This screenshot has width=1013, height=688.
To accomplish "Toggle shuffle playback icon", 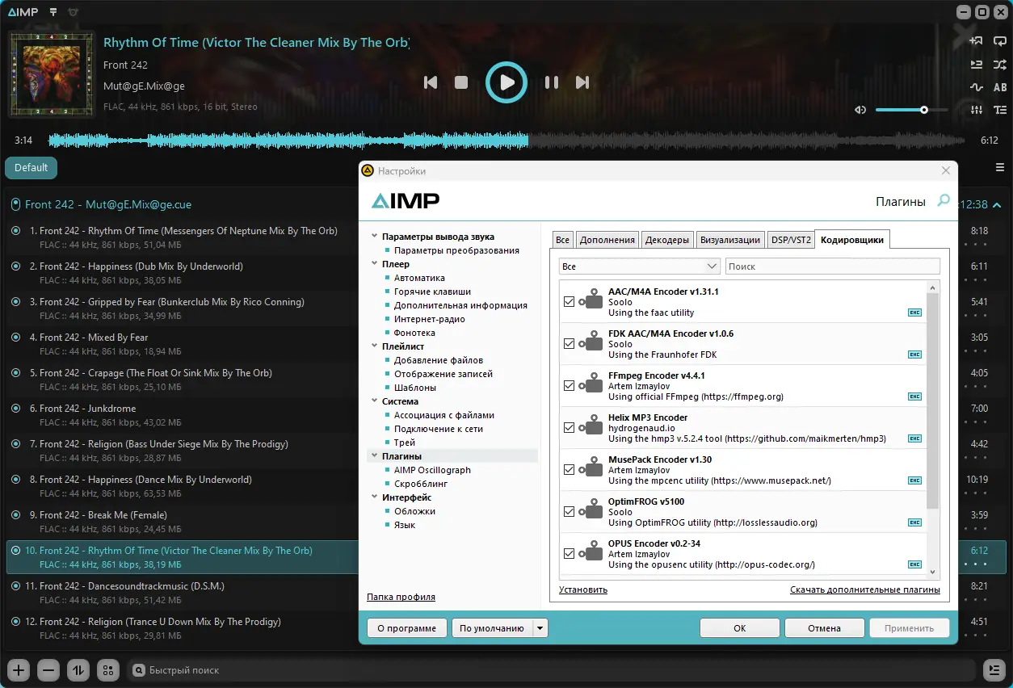I will 1000,65.
